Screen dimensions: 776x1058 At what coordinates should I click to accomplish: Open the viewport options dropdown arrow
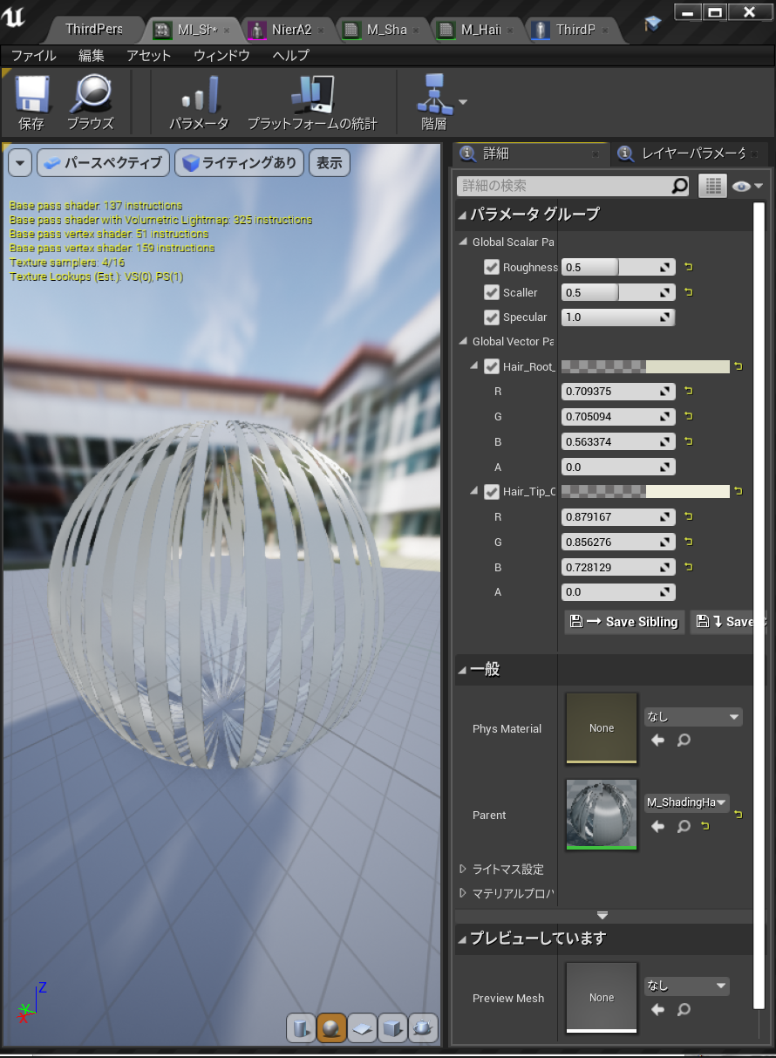click(21, 162)
